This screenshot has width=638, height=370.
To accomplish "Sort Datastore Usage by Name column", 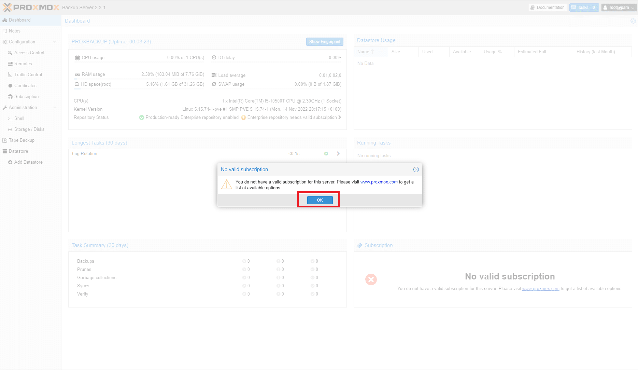I will [x=371, y=52].
